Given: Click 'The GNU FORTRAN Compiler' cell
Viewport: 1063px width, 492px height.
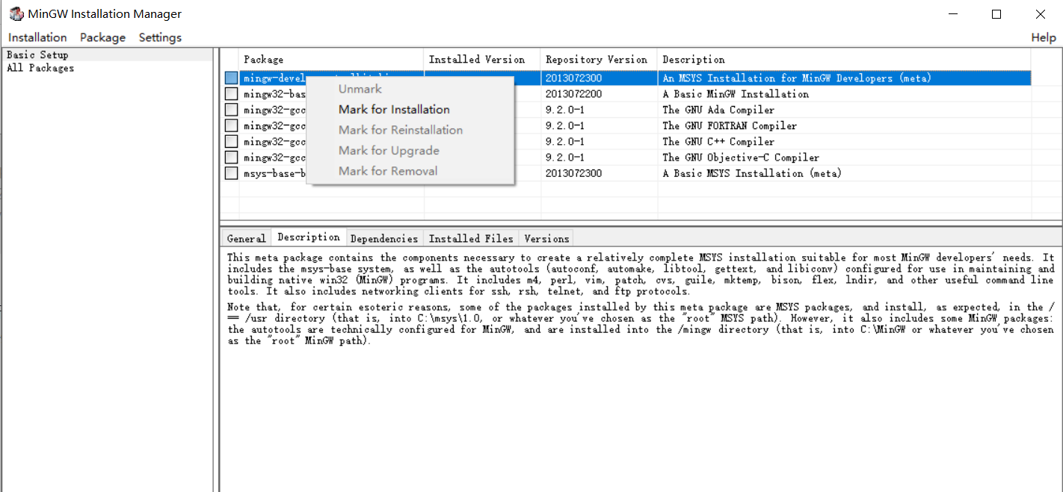Looking at the screenshot, I should (x=730, y=125).
